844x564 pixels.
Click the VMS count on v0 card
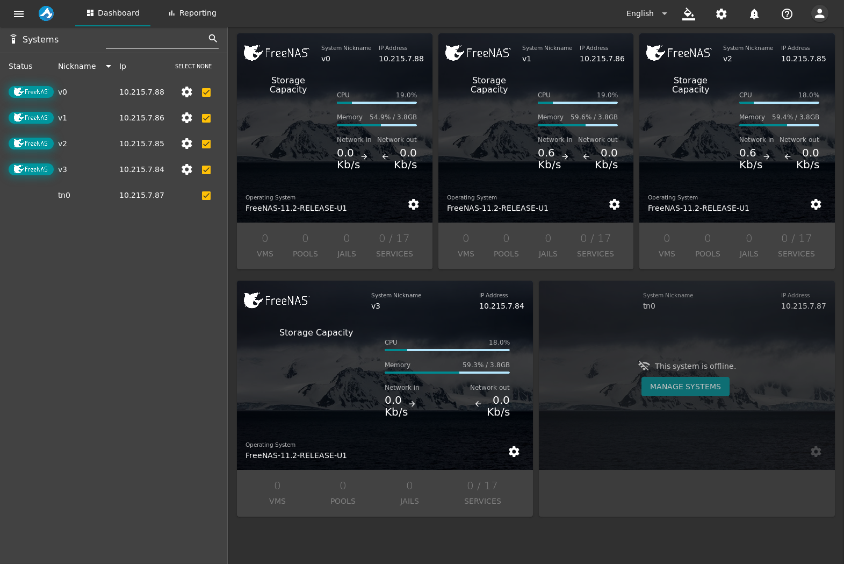pyautogui.click(x=265, y=238)
